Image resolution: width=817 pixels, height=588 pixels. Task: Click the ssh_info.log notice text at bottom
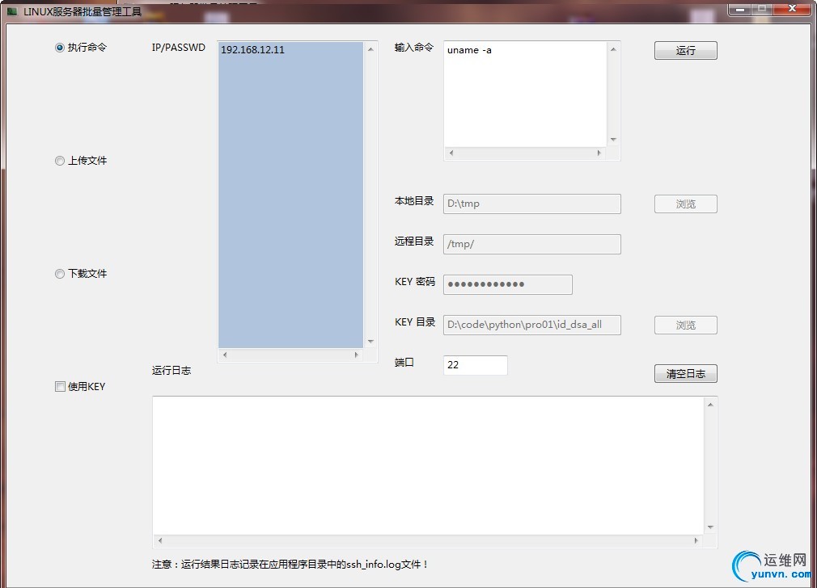pos(290,565)
